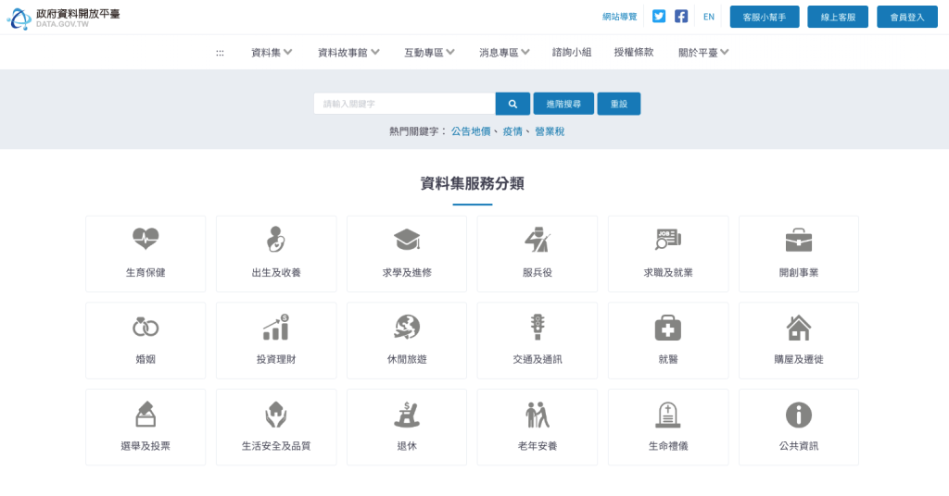Search hot keyword 營業稅

[550, 131]
